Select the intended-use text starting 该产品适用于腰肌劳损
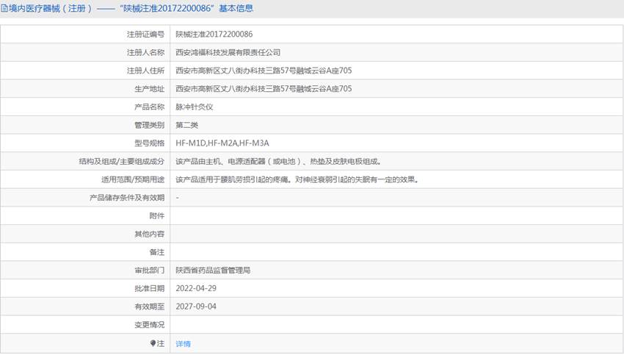Screen dimensions: 624x355 [297, 179]
